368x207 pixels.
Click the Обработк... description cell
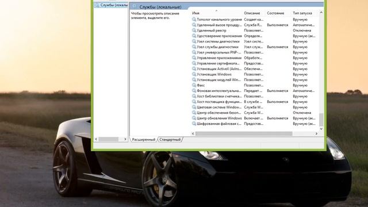253,57
